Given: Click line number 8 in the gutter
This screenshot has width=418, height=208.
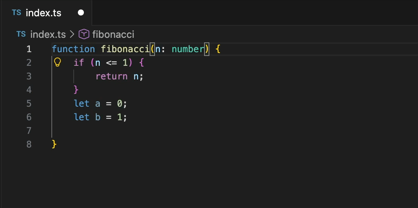Looking at the screenshot, I should tap(29, 144).
